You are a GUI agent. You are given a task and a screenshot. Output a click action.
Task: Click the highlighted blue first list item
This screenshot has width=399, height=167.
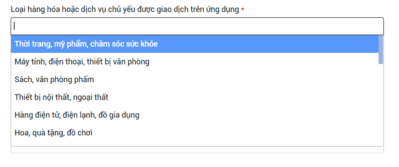coord(195,44)
